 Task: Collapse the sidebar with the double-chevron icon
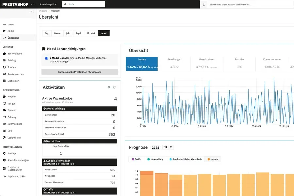pyautogui.click(x=31, y=12)
